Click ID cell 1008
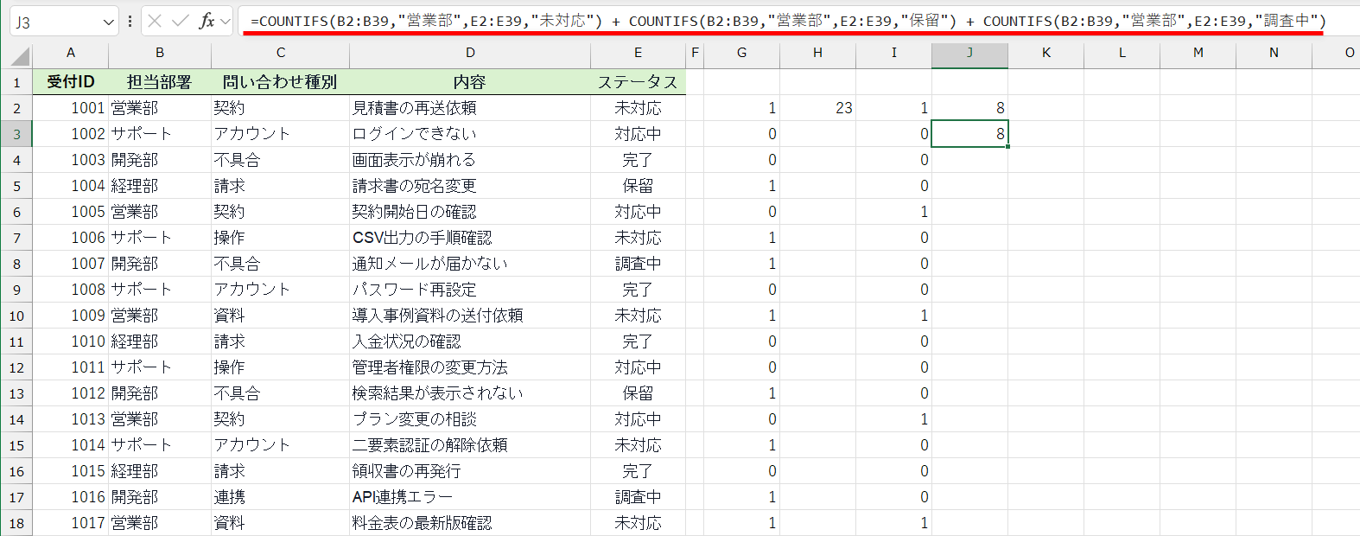Viewport: 1360px width, 536px height. [x=71, y=290]
